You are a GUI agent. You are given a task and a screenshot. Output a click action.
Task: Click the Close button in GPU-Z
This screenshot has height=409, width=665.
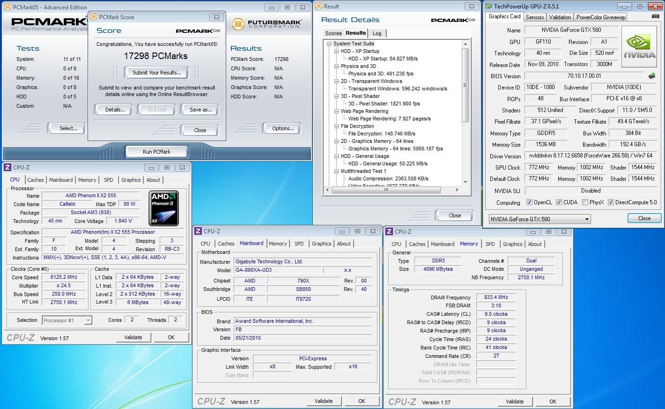(x=644, y=218)
